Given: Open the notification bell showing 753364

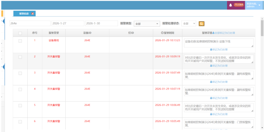Looking at the screenshot, I should pos(230,5).
